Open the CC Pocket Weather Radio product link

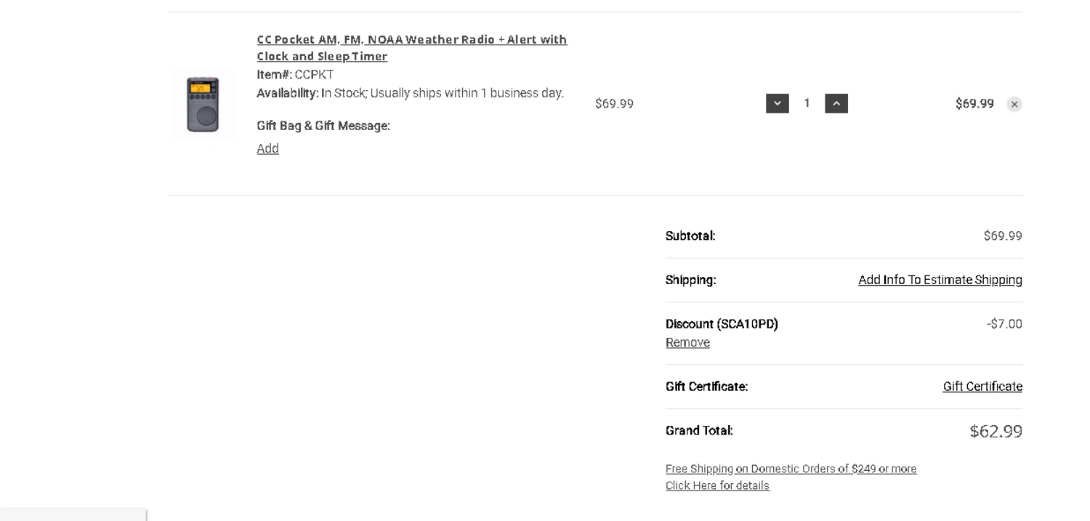pyautogui.click(x=412, y=47)
